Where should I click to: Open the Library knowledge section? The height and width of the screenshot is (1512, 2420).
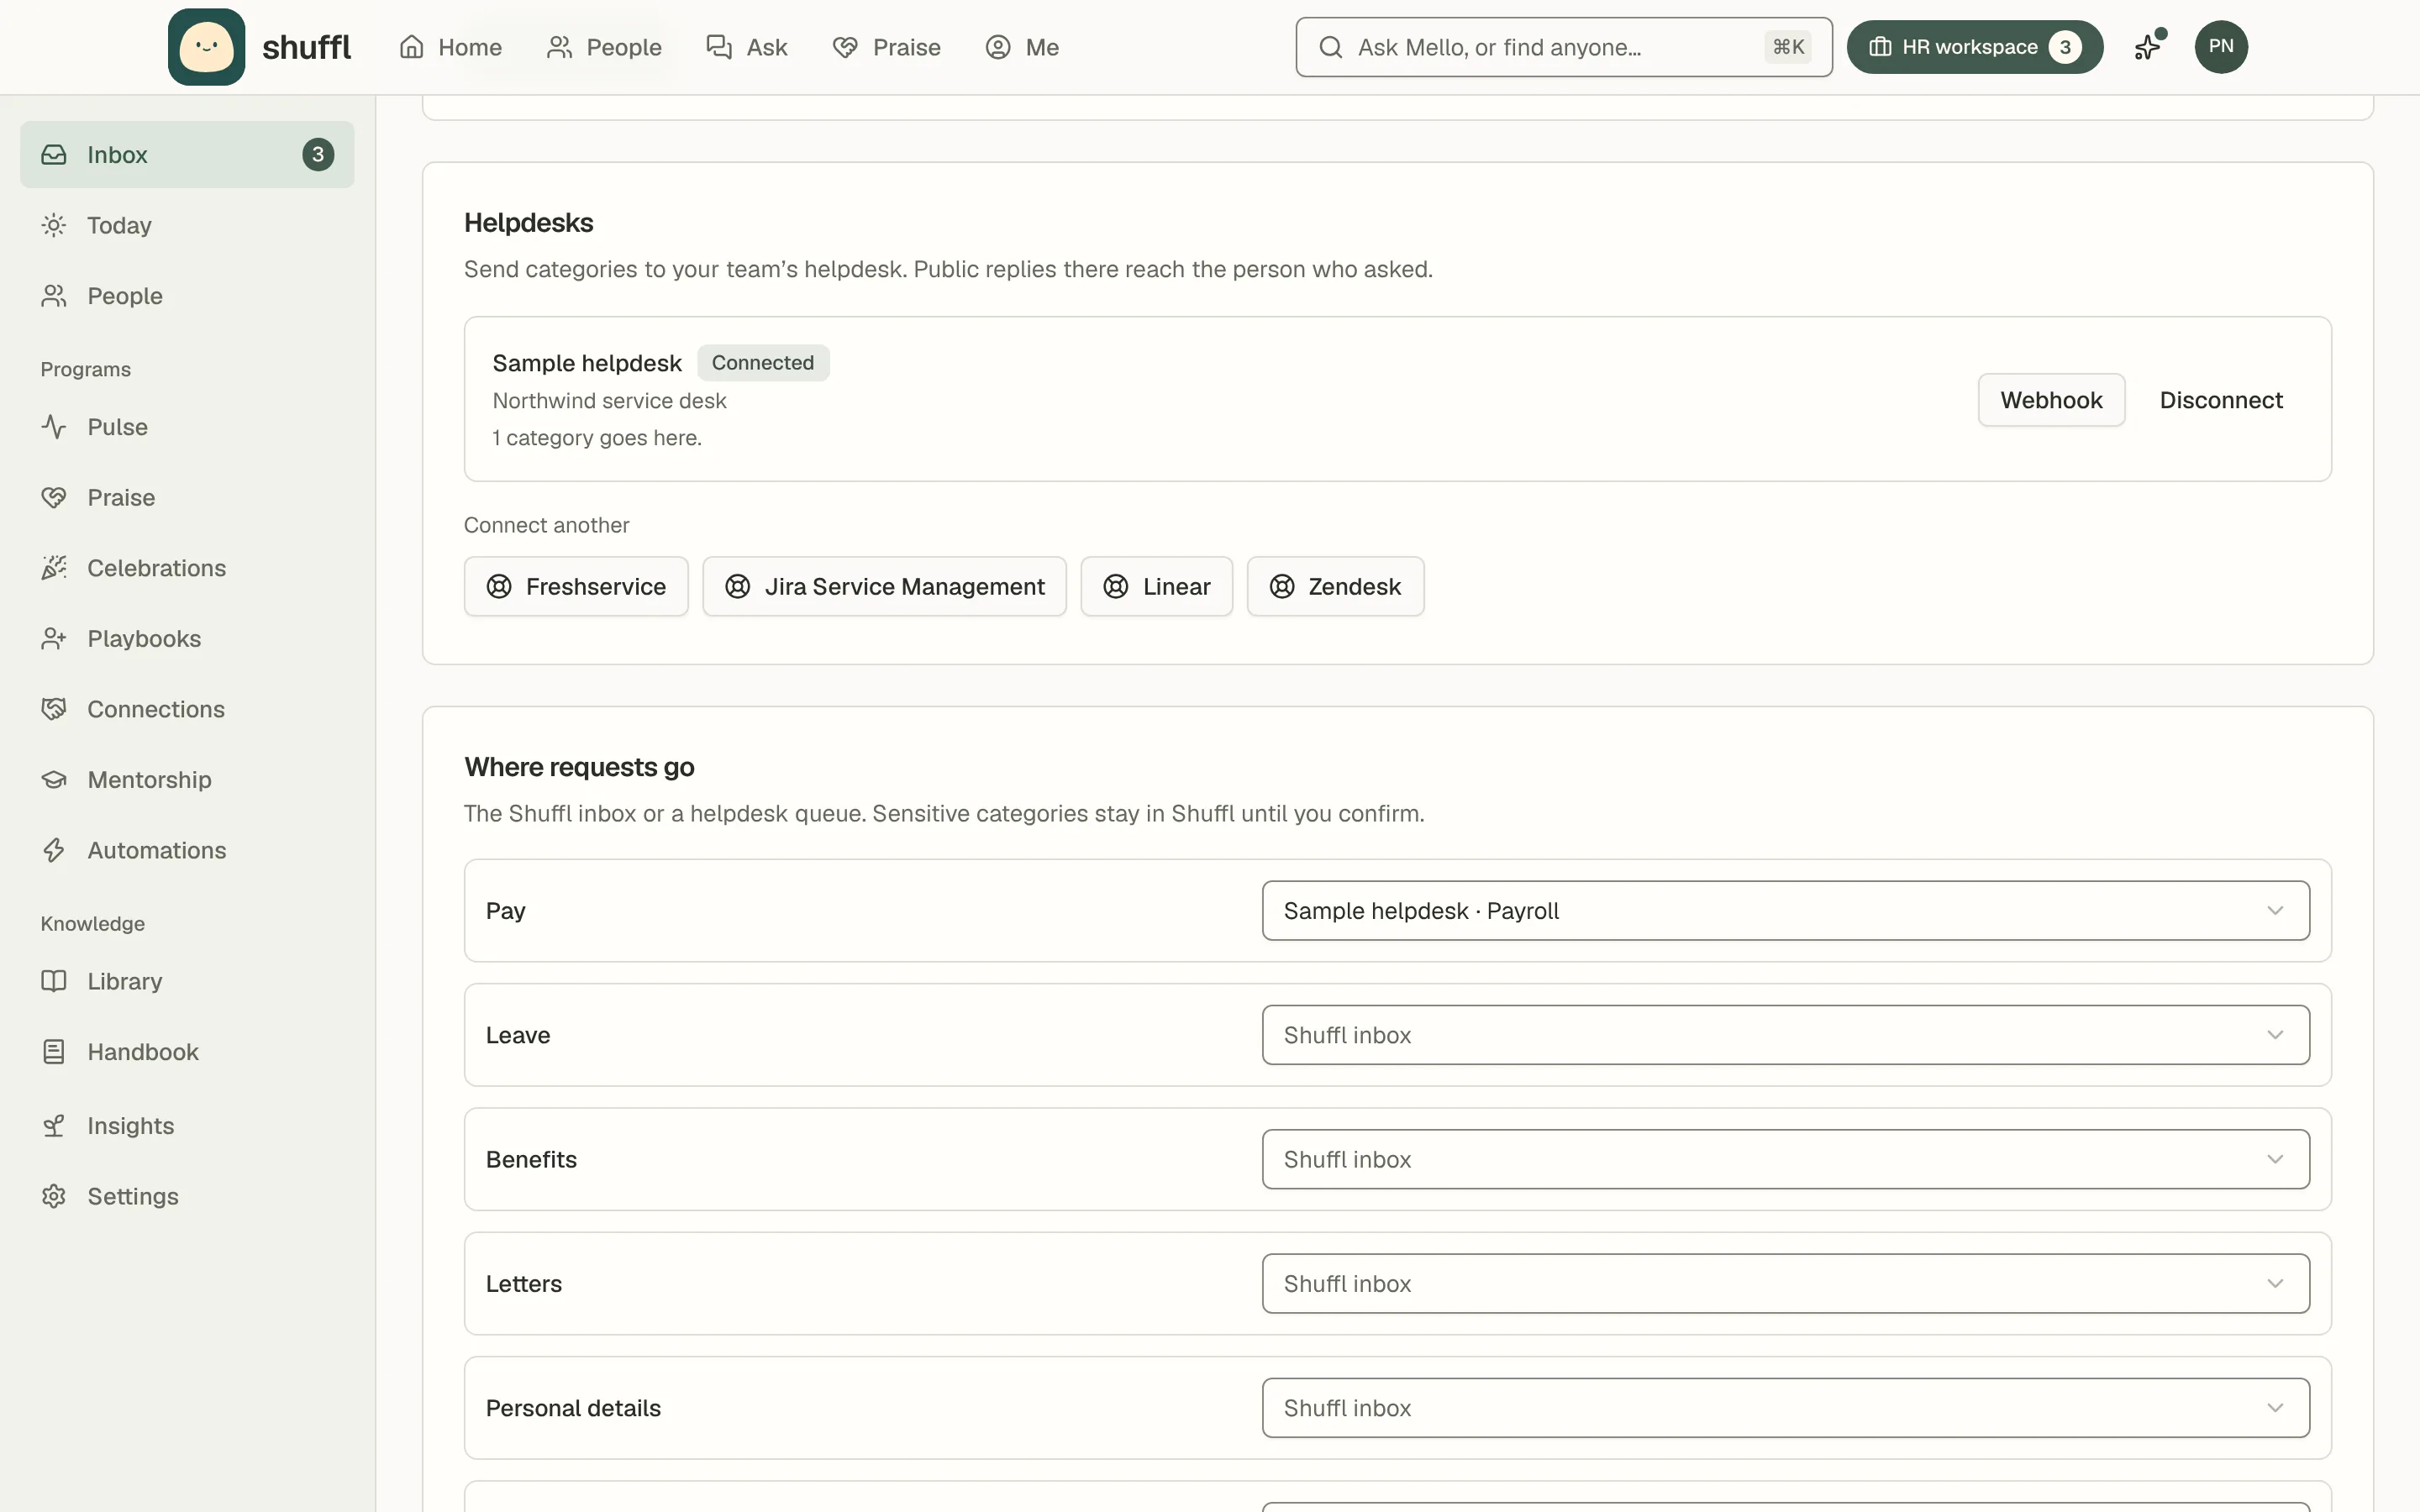187,981
